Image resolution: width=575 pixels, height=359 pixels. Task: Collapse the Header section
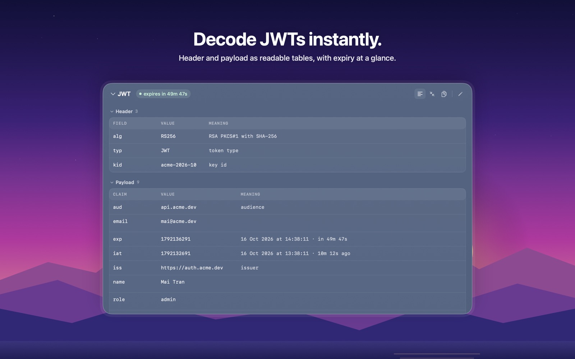(x=112, y=112)
